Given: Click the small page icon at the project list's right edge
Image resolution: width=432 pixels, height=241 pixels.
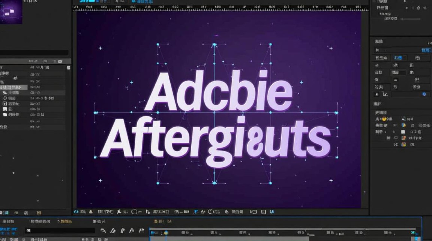Looking at the screenshot, I should (68, 67).
